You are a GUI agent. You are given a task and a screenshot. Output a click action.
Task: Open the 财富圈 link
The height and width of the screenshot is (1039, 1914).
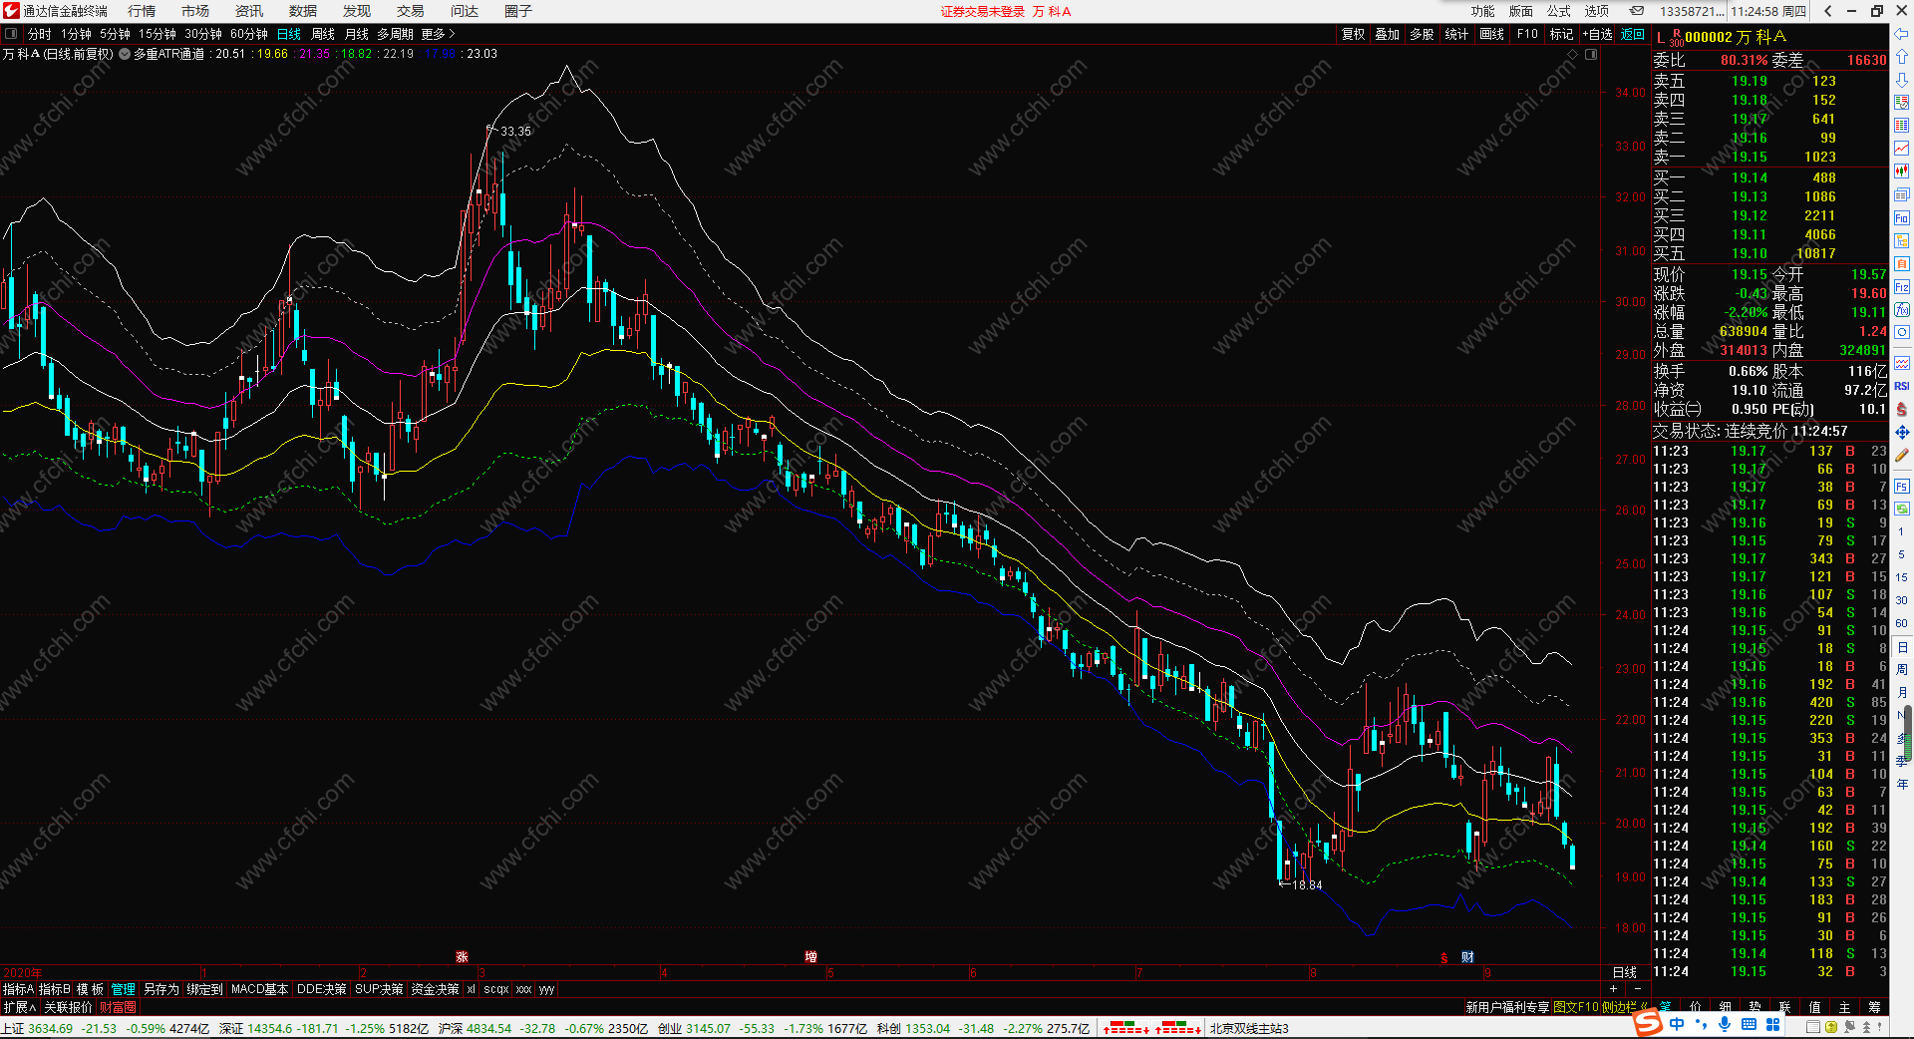(x=118, y=1008)
